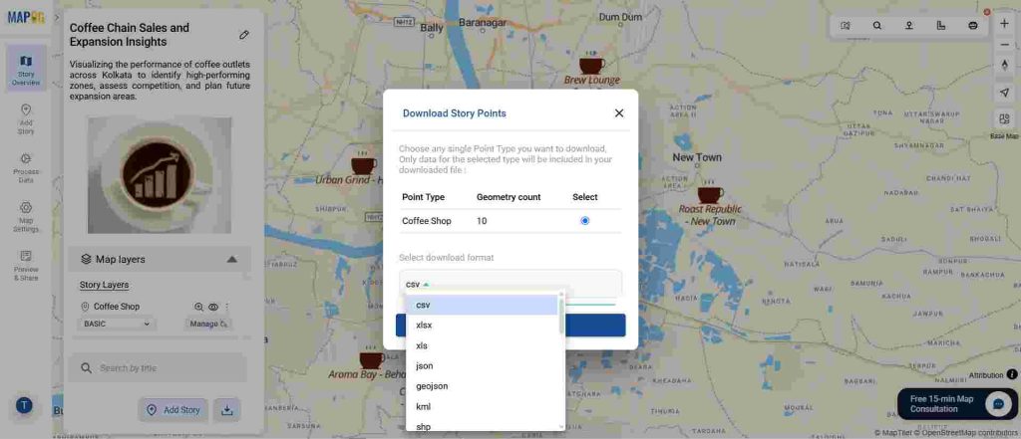
Task: Click the MAPOG logo
Action: point(25,18)
